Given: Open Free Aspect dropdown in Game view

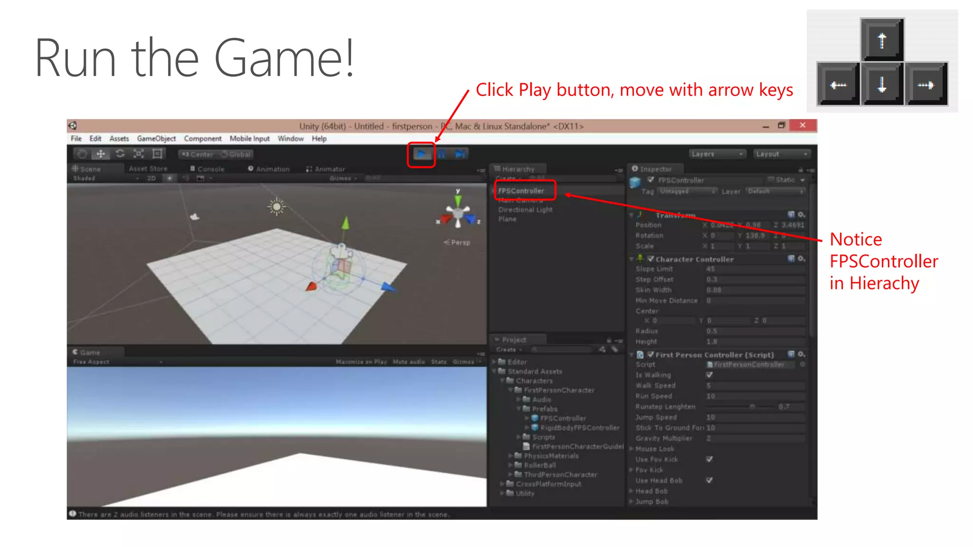Looking at the screenshot, I should 117,362.
